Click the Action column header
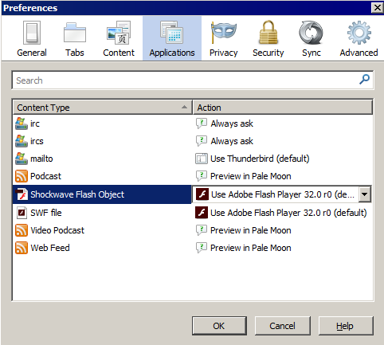Screen dimensions: 384x345 (283, 108)
